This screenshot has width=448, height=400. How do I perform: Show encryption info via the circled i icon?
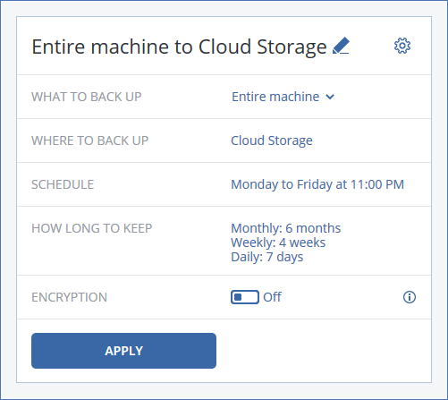[410, 297]
